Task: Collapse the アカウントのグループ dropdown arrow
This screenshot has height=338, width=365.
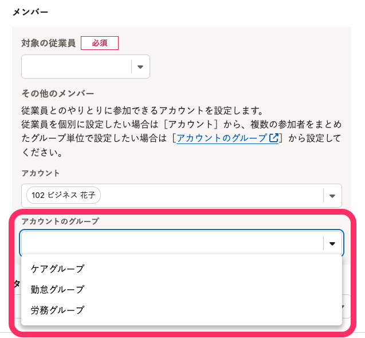Action: [332, 244]
